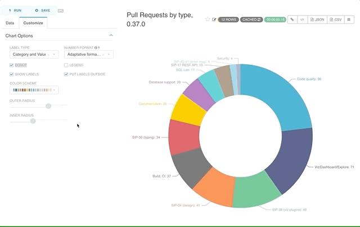The height and width of the screenshot is (227, 360).
Task: Collapse the Chart Options section
Action: tap(111, 35)
